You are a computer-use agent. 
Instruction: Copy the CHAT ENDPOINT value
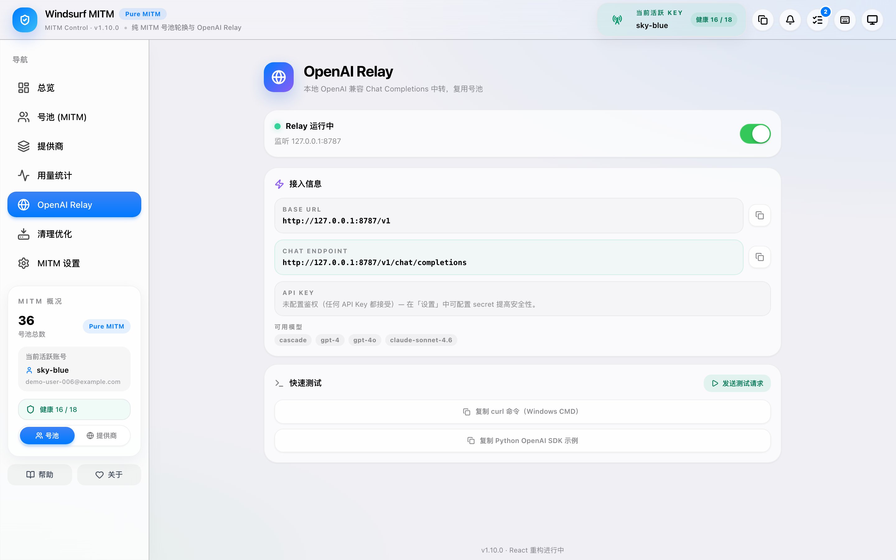tap(759, 257)
